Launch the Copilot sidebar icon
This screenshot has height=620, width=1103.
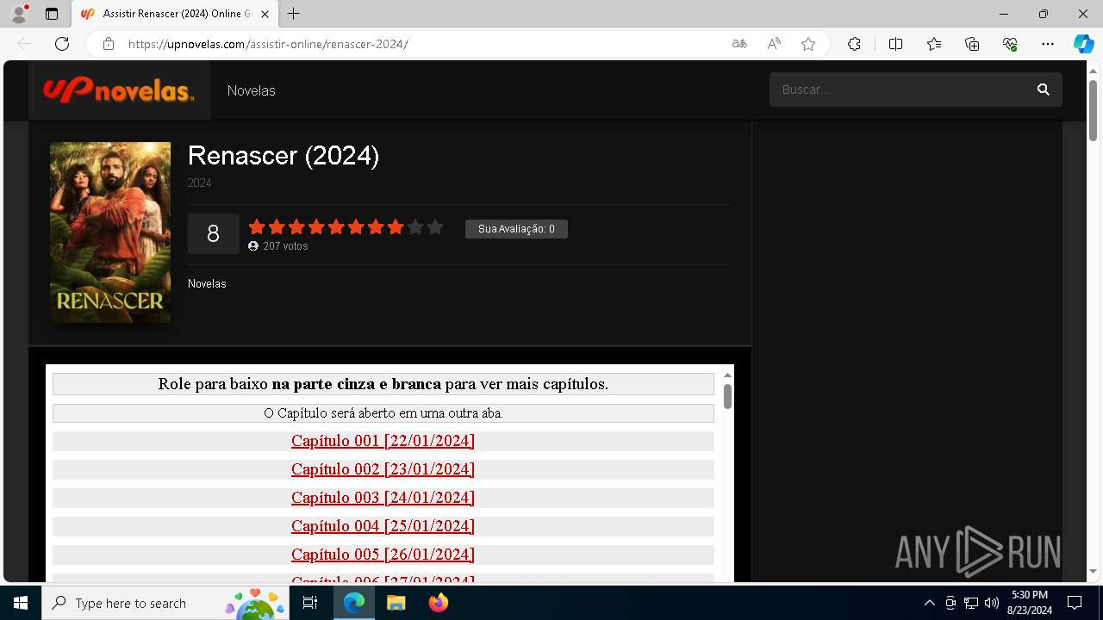pyautogui.click(x=1084, y=44)
